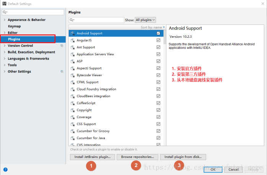Click the ASP plugin icon
267x175 pixels.
[73, 61]
